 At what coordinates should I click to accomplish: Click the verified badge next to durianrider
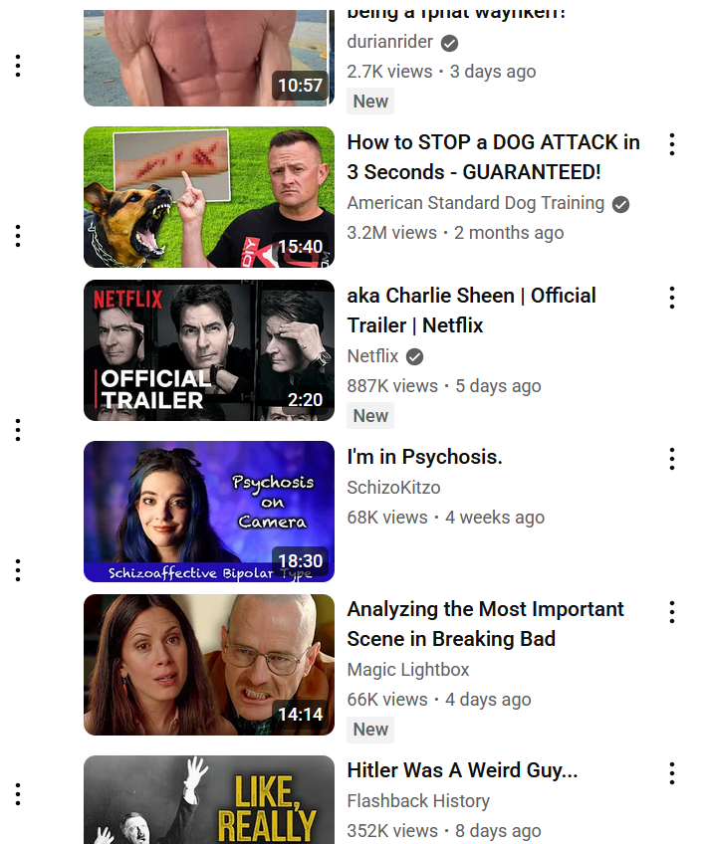pos(449,43)
